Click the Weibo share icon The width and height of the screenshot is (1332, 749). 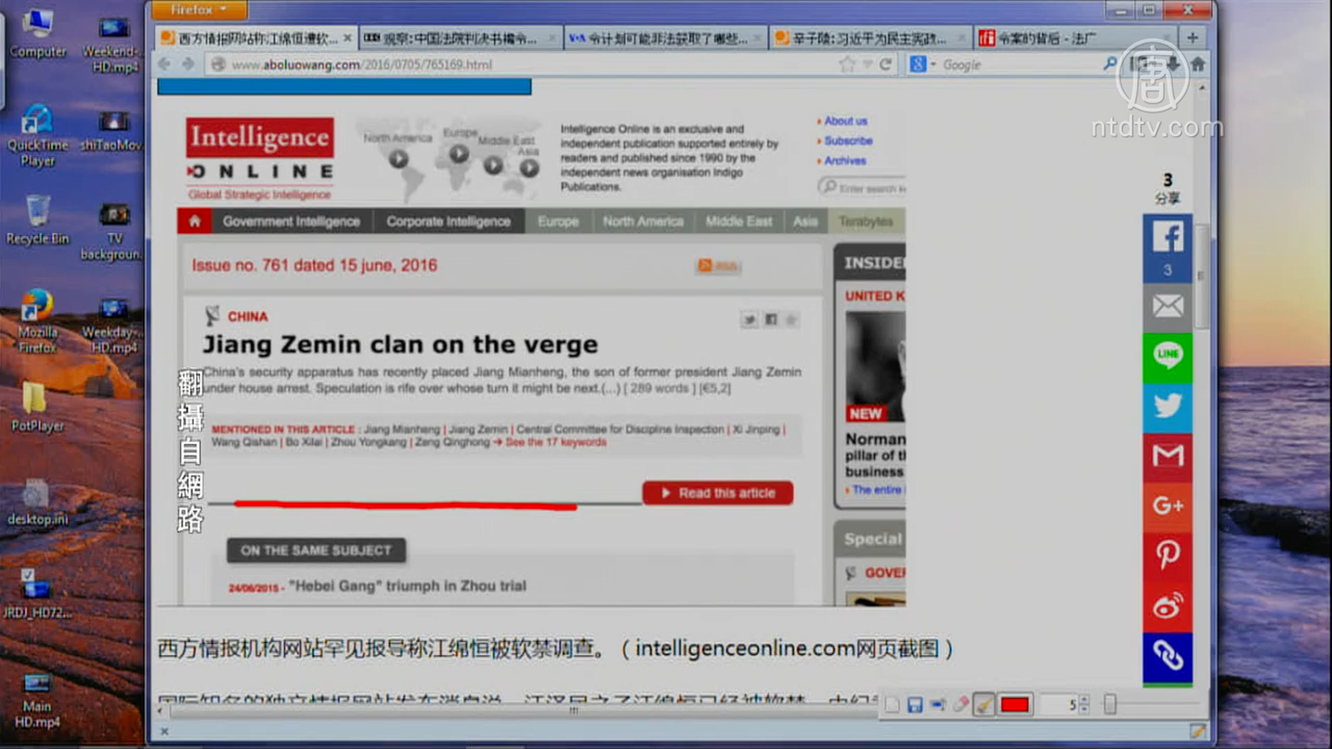tap(1167, 606)
